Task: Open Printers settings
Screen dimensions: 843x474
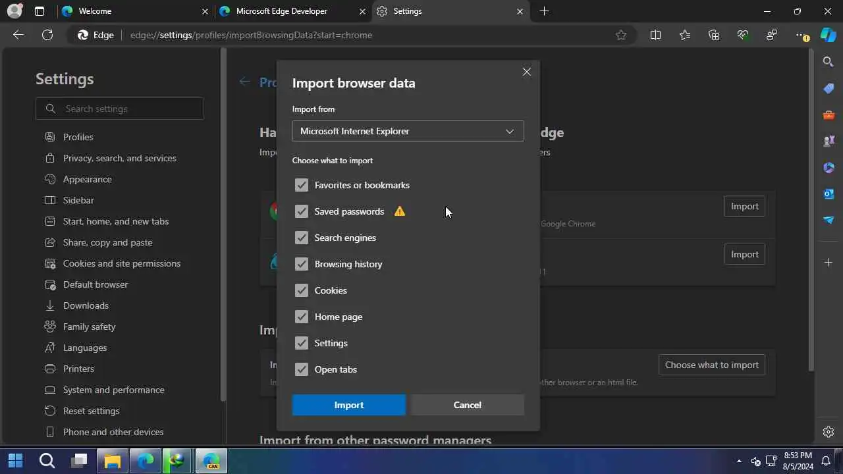Action: (x=78, y=369)
